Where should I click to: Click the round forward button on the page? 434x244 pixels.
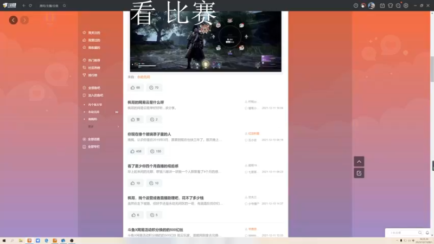(x=24, y=20)
